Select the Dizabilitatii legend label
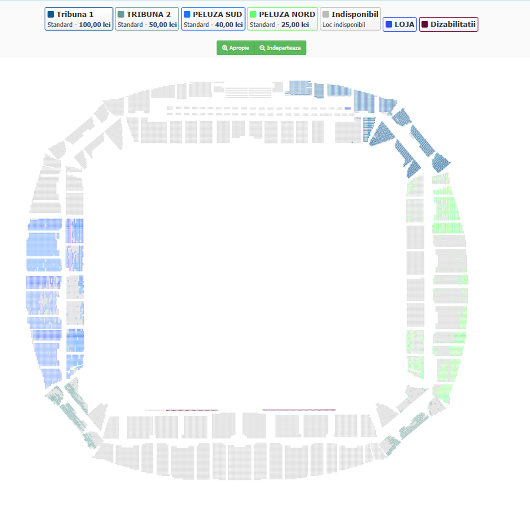The height and width of the screenshot is (508, 530). click(453, 24)
